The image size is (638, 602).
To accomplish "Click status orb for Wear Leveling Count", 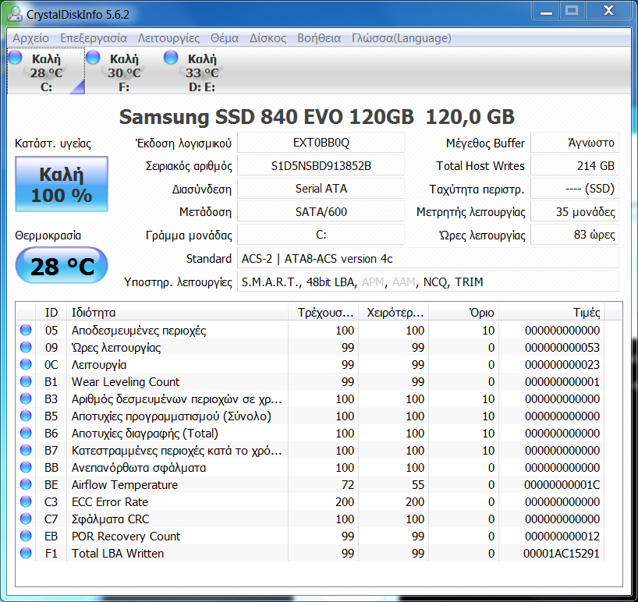I will coord(26,381).
